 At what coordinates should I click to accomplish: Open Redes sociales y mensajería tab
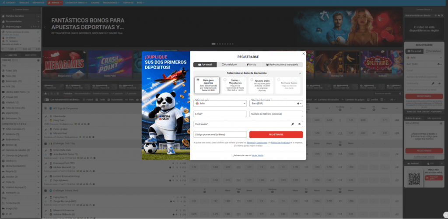282,65
